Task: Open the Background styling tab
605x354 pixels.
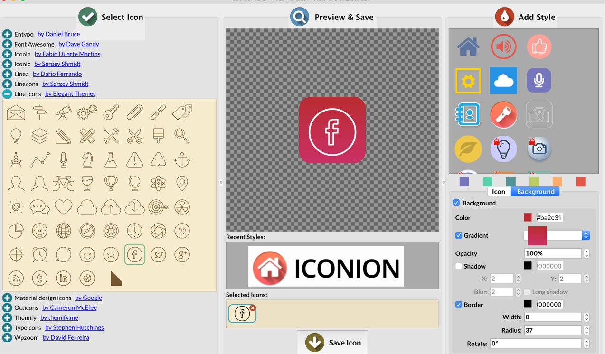Action: tap(535, 191)
